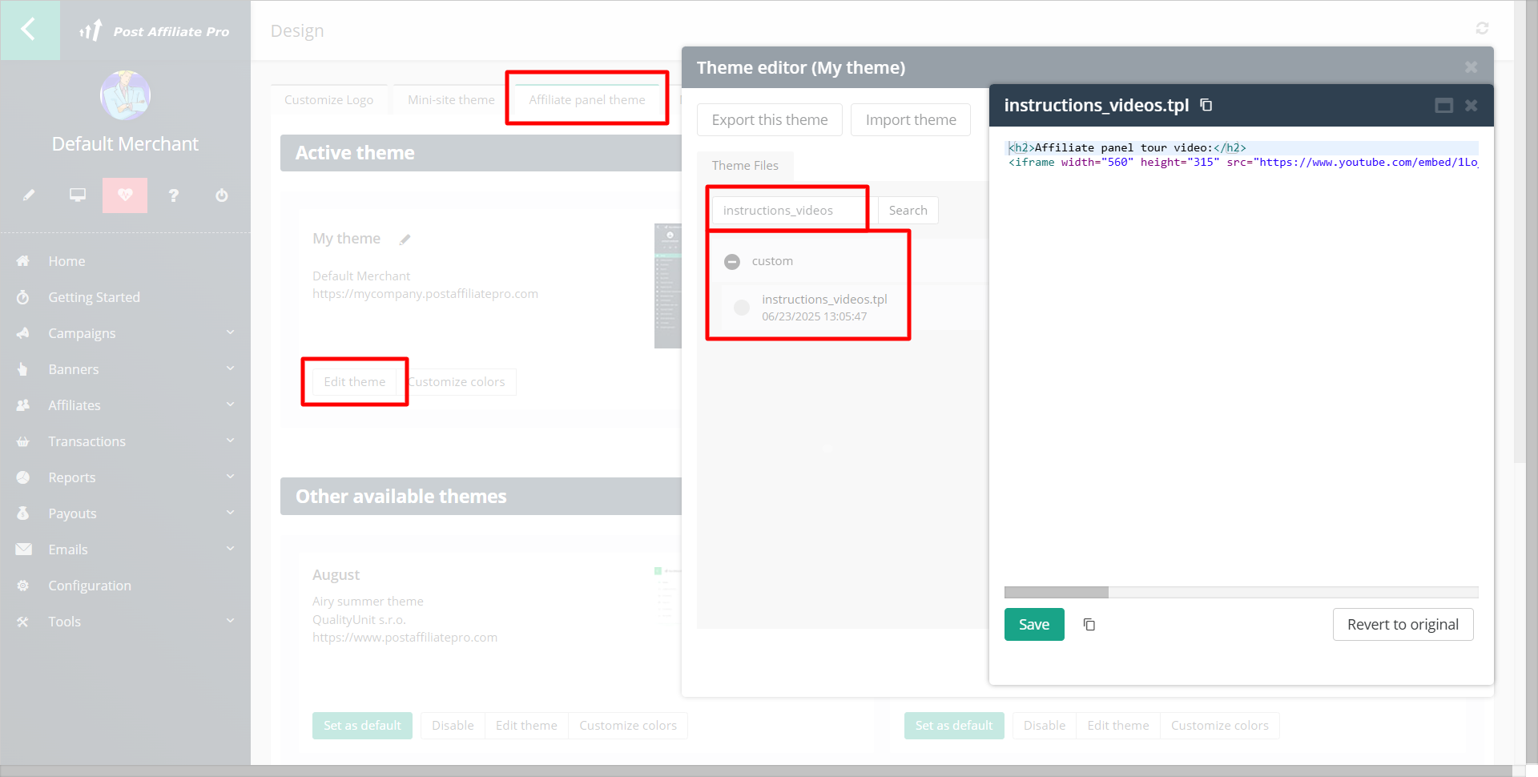
Task: Copy filename icon next to instructions_videos.tpl title
Action: point(1206,105)
